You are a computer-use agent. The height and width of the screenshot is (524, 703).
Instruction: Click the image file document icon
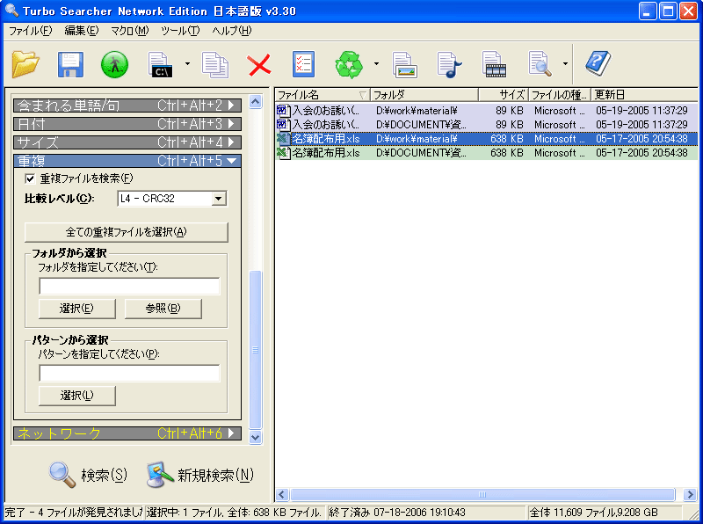coord(404,65)
